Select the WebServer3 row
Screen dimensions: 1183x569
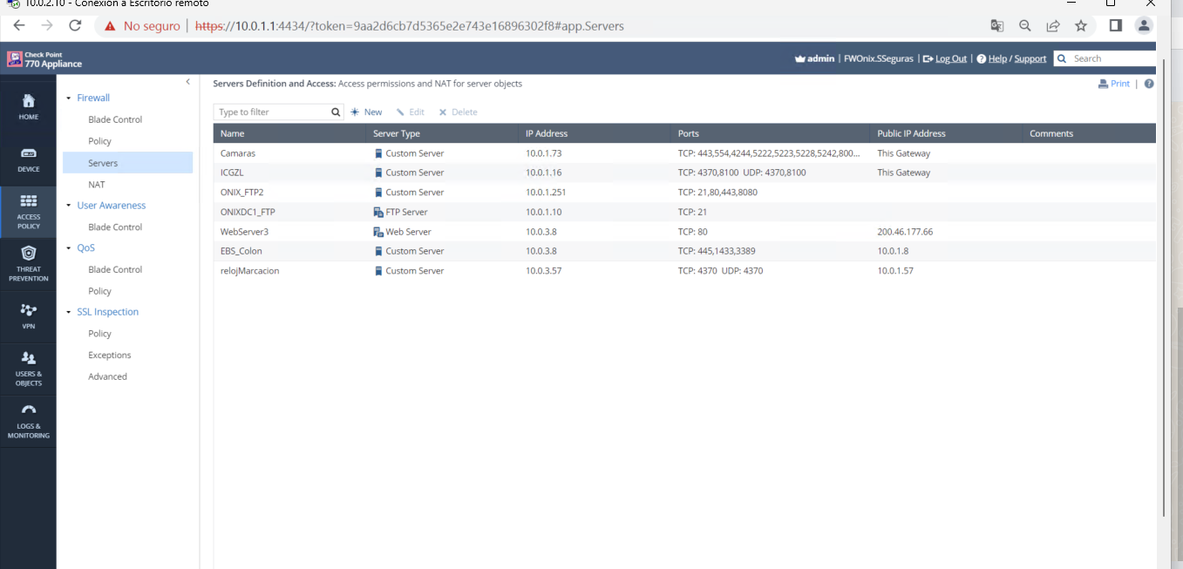pyautogui.click(x=244, y=232)
